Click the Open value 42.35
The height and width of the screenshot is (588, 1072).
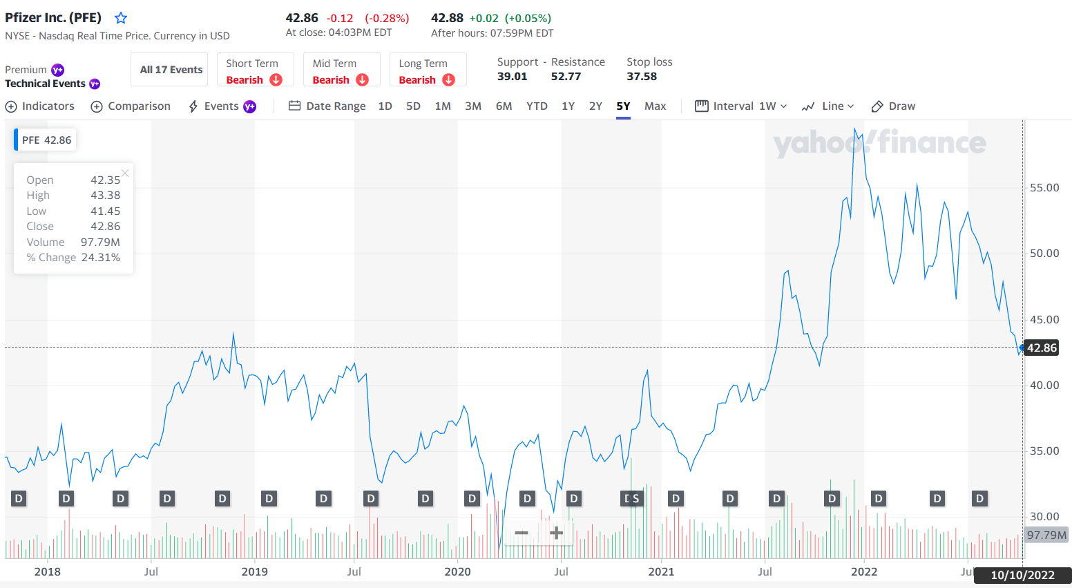106,180
